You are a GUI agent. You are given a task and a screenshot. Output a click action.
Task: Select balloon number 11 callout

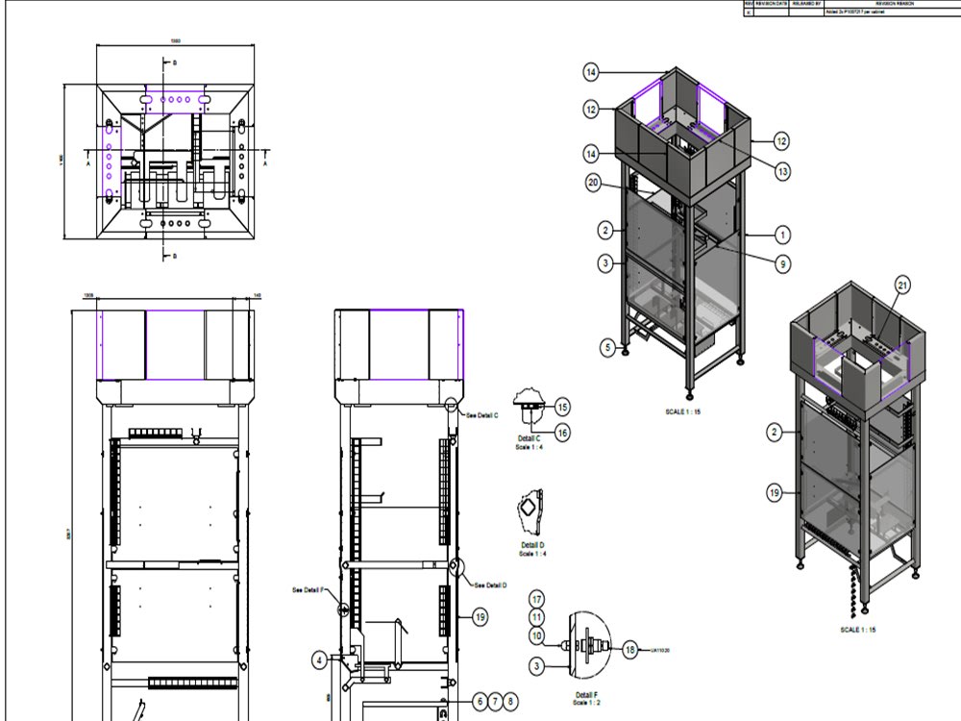click(537, 617)
